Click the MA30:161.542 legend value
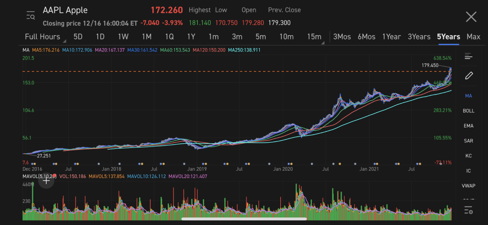The width and height of the screenshot is (488, 225). tap(142, 50)
